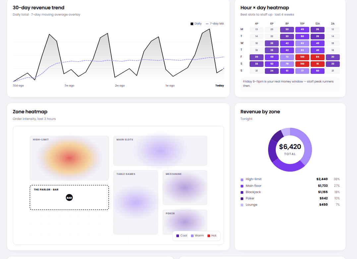Click the Monday row label in the heatmap
Viewport: 357px width, 259px height.
pos(242,29)
